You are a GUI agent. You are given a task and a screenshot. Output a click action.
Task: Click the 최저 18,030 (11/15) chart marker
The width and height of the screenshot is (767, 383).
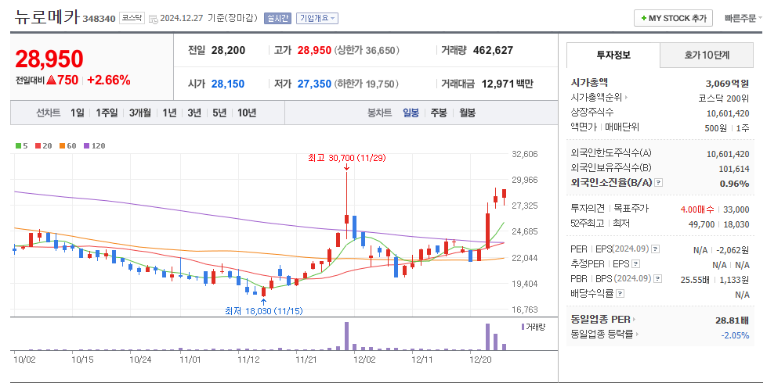(x=264, y=311)
